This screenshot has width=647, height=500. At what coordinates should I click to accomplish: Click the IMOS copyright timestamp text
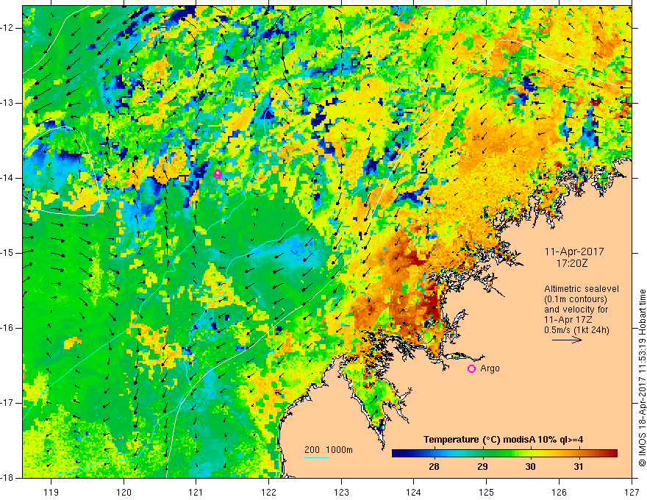point(642,378)
